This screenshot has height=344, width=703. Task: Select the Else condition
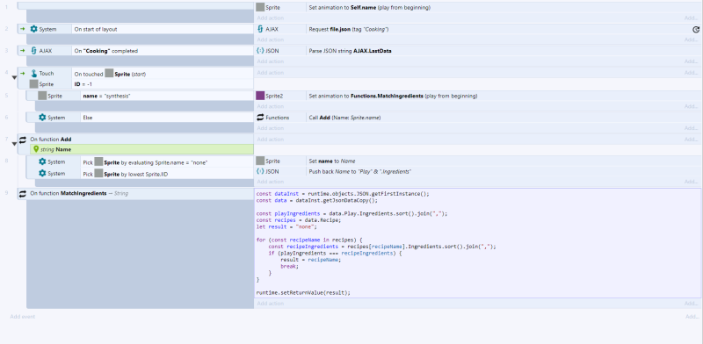click(167, 118)
